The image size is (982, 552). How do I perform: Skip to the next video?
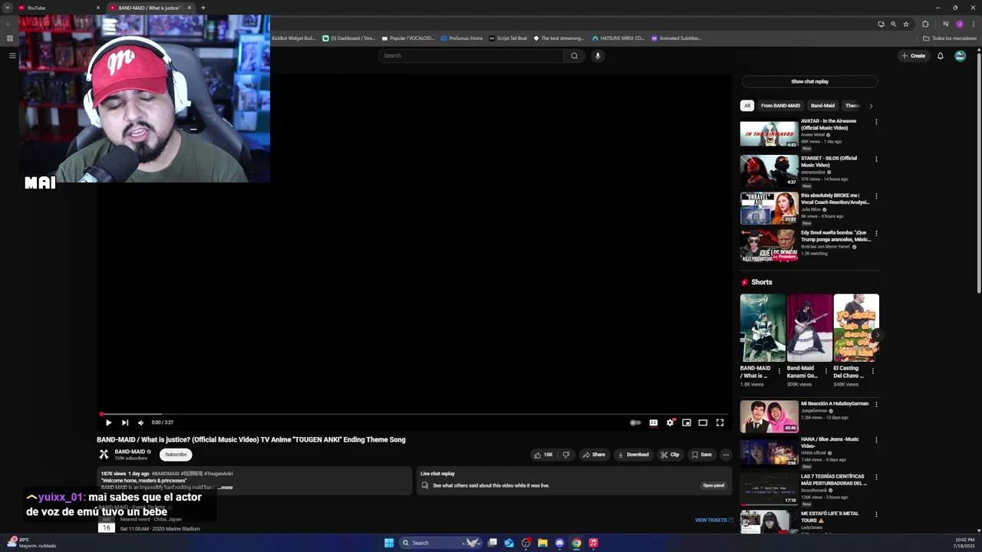pos(125,422)
